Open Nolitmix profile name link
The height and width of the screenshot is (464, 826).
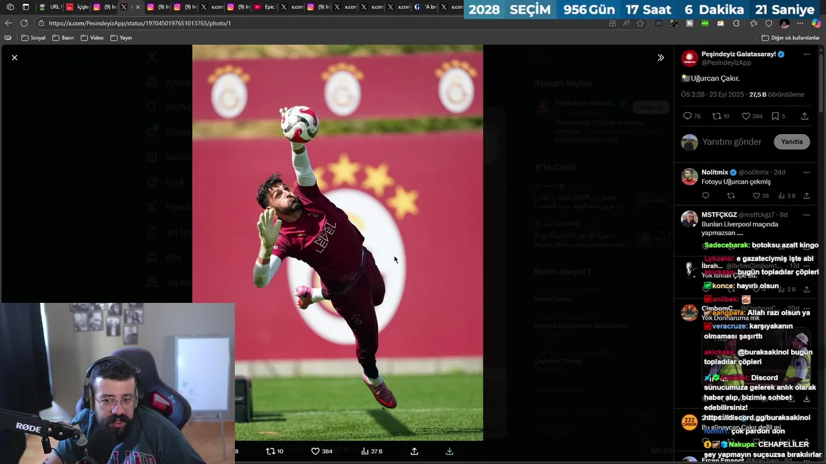[715, 172]
